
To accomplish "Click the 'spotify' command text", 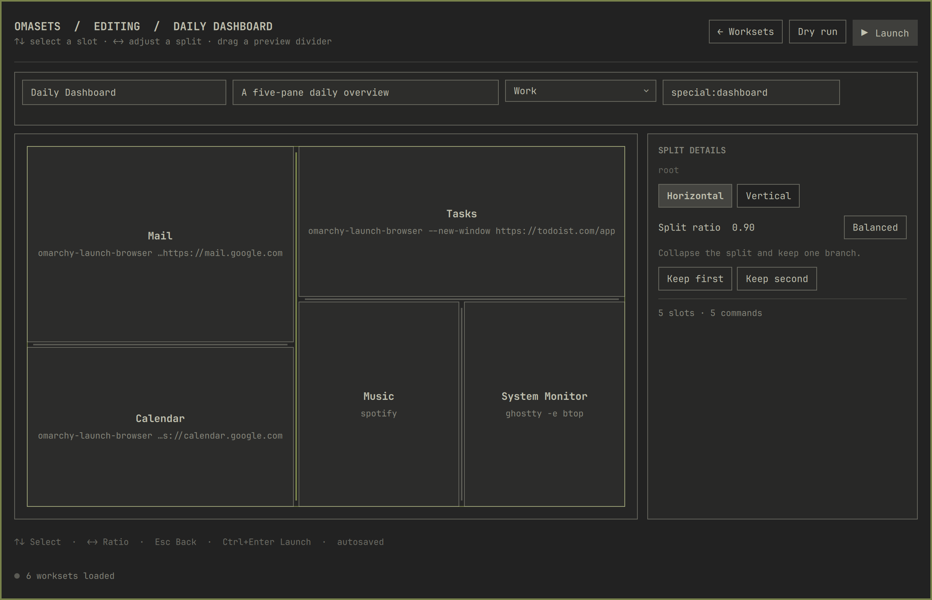I will (378, 413).
